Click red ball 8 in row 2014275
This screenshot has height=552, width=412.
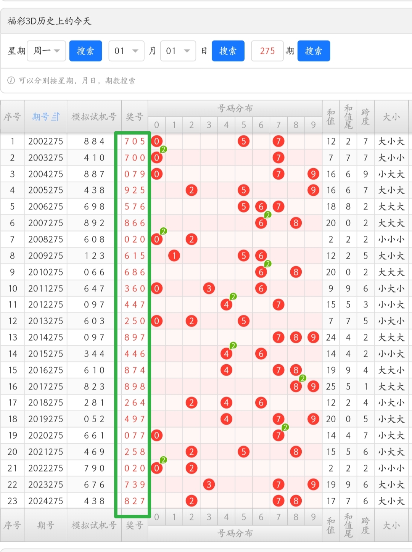point(296,338)
